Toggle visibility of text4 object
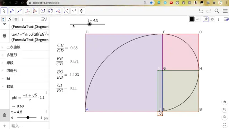Image resolution: width=229 pixels, height=129 pixels. click(5, 36)
